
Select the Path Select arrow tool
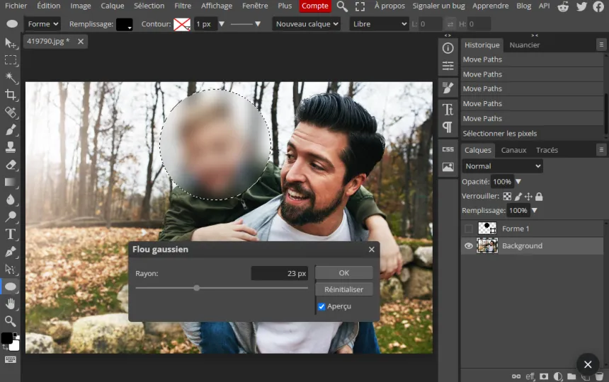10,269
